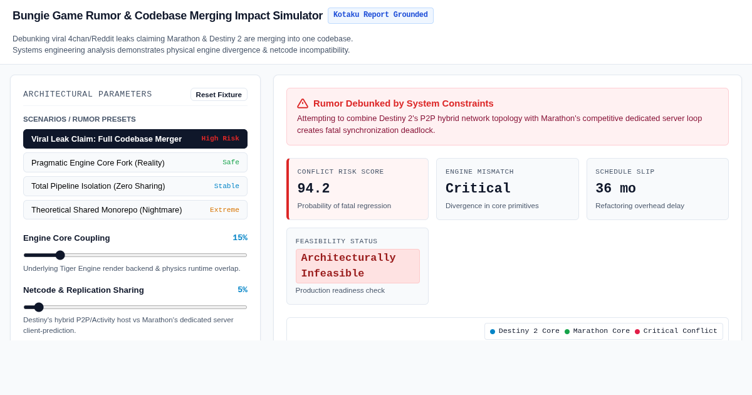Image resolution: width=752 pixels, height=395 pixels.
Task: Click the 5% Netcode sharing value
Action: point(243,290)
